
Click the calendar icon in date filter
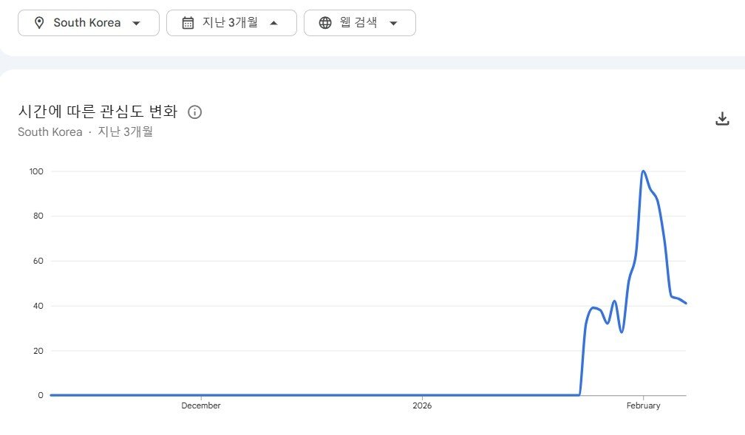[188, 23]
